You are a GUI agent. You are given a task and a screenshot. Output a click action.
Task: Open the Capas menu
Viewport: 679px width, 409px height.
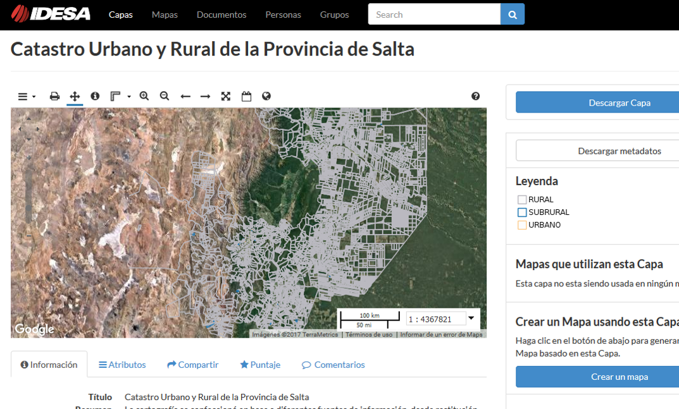click(x=121, y=15)
